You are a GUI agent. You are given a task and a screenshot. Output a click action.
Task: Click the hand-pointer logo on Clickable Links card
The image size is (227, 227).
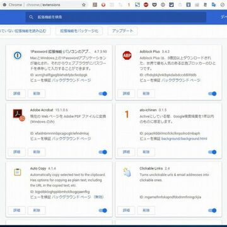pos(127,172)
